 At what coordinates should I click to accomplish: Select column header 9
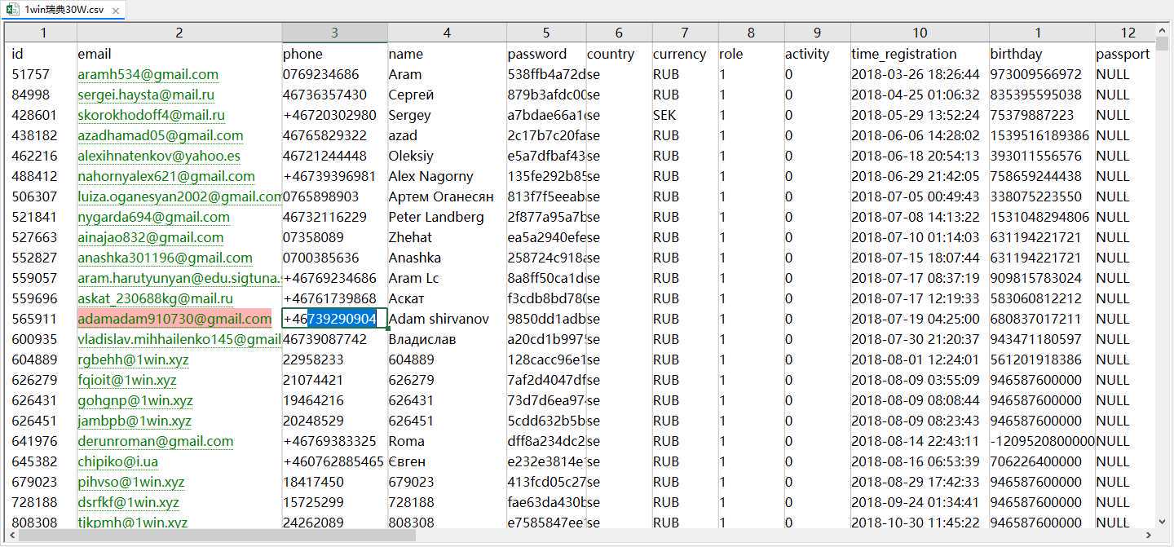coord(817,33)
